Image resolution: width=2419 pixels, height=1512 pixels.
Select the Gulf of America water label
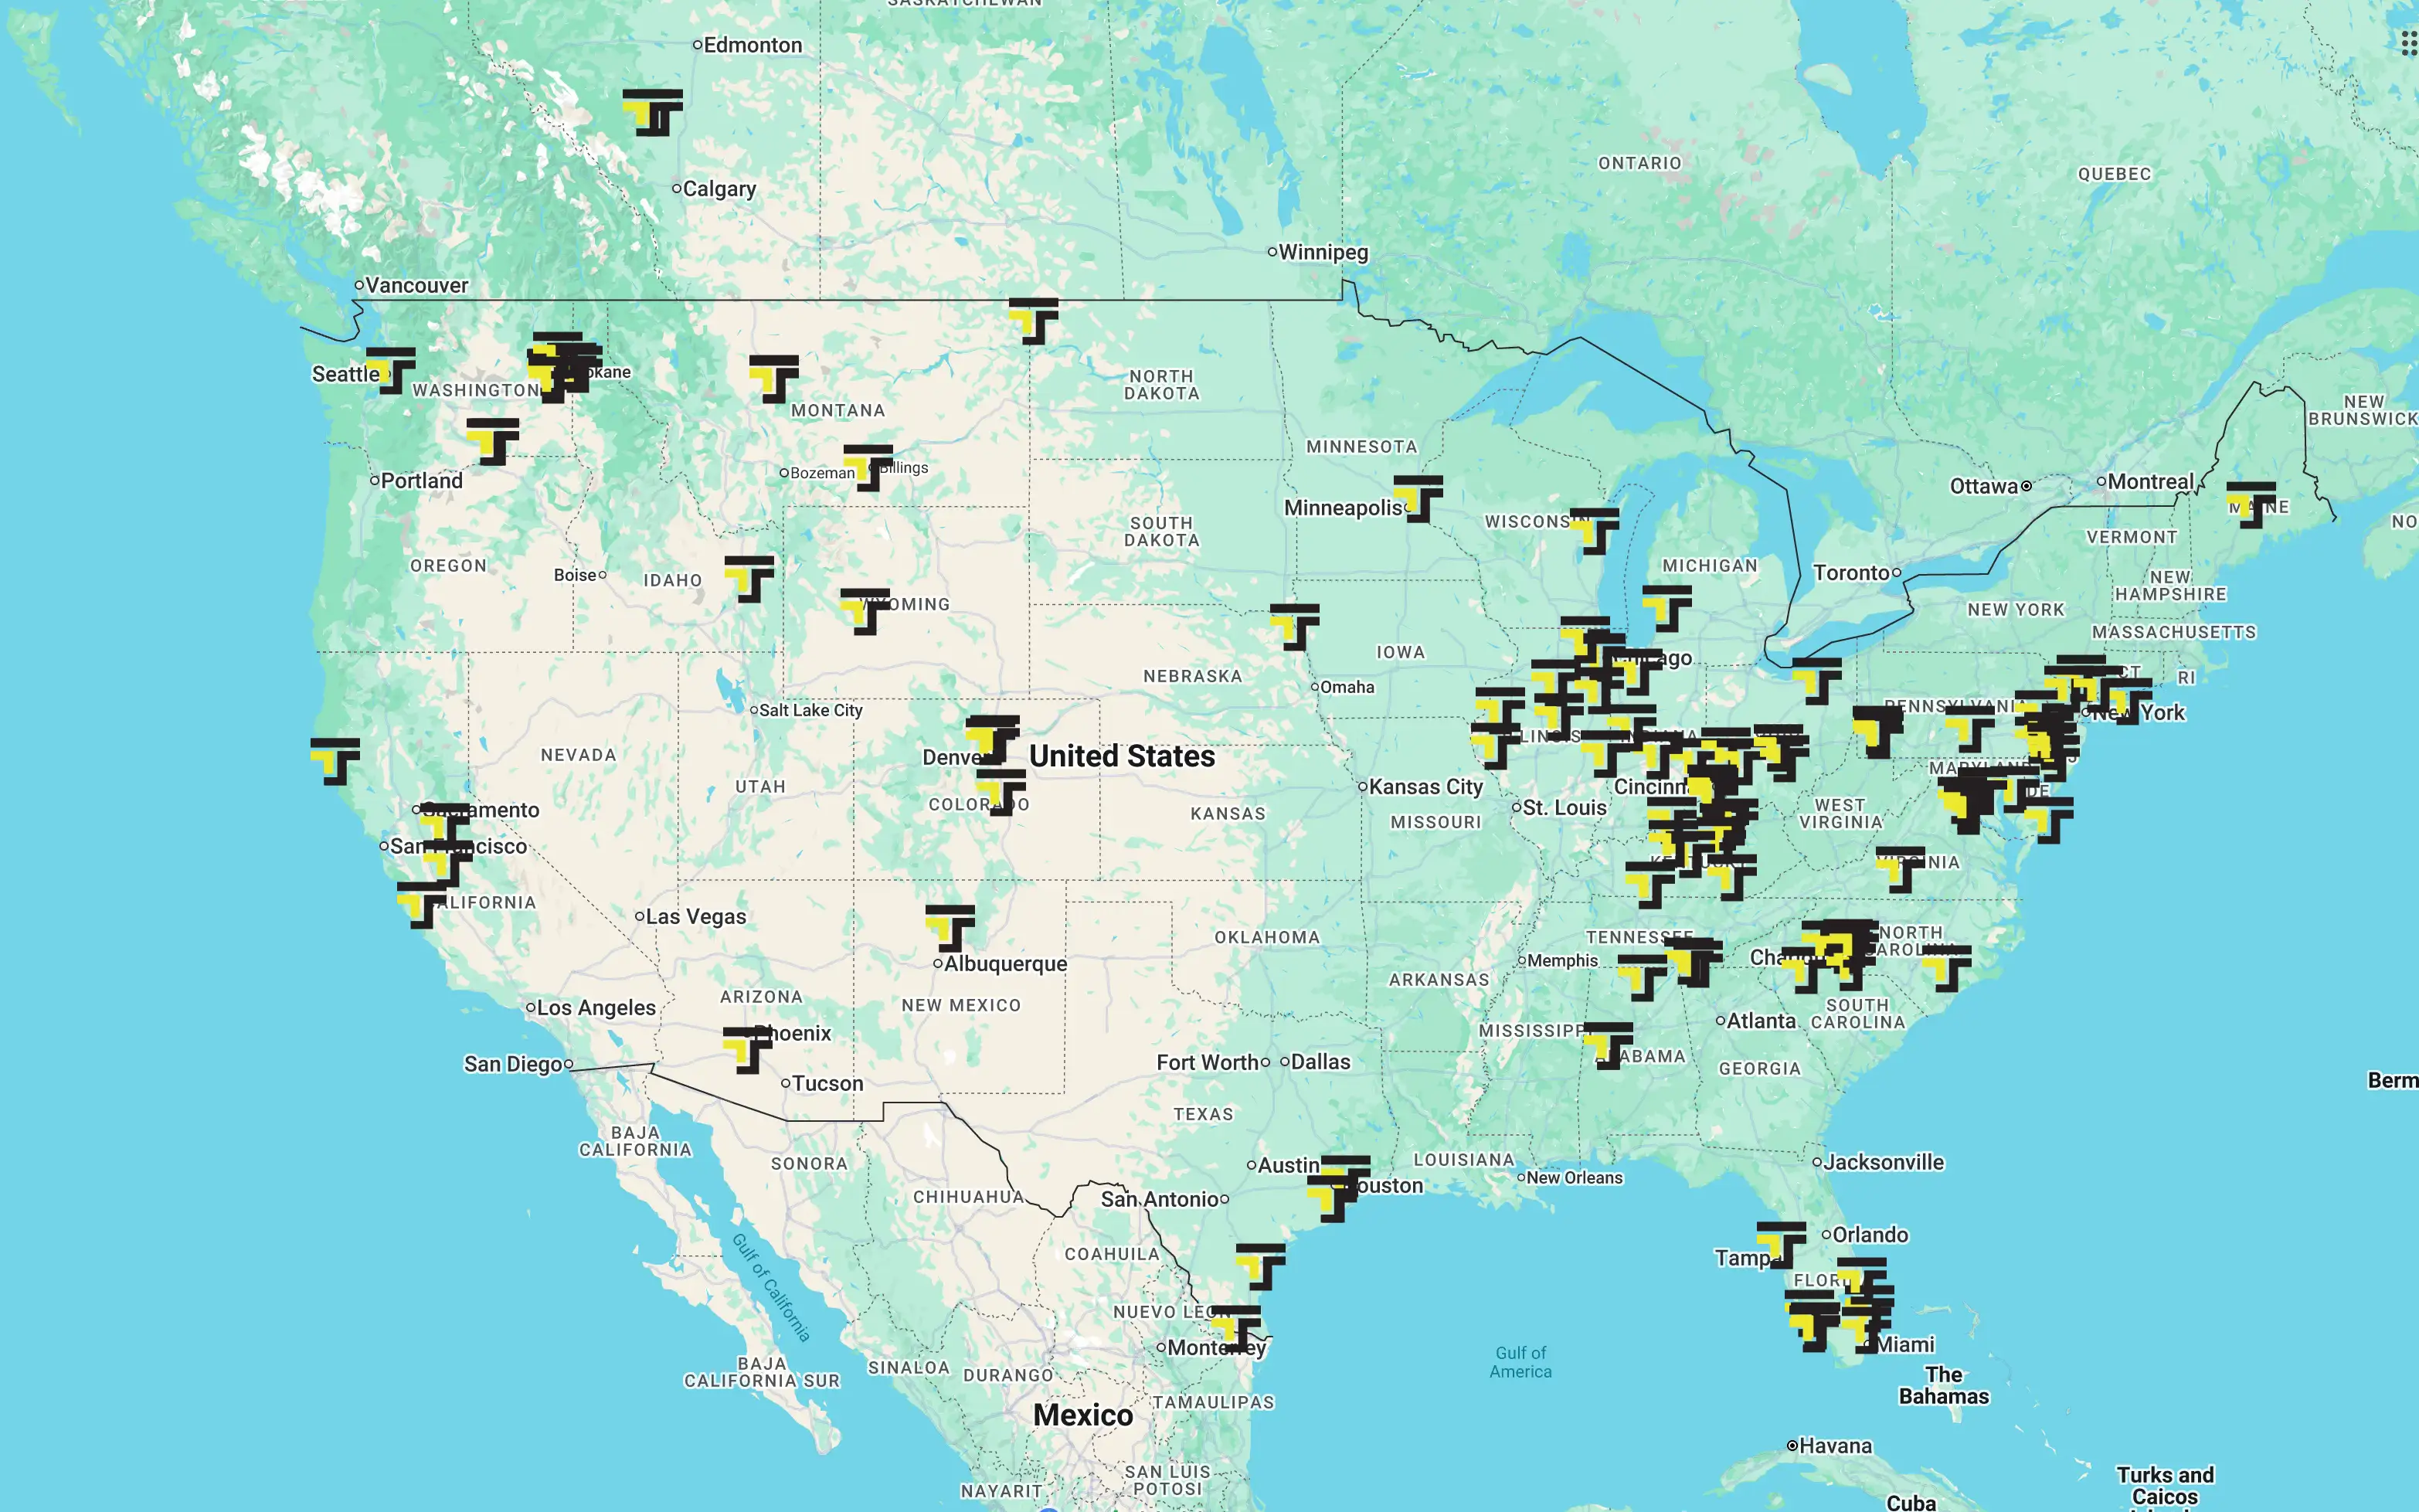[1520, 1362]
